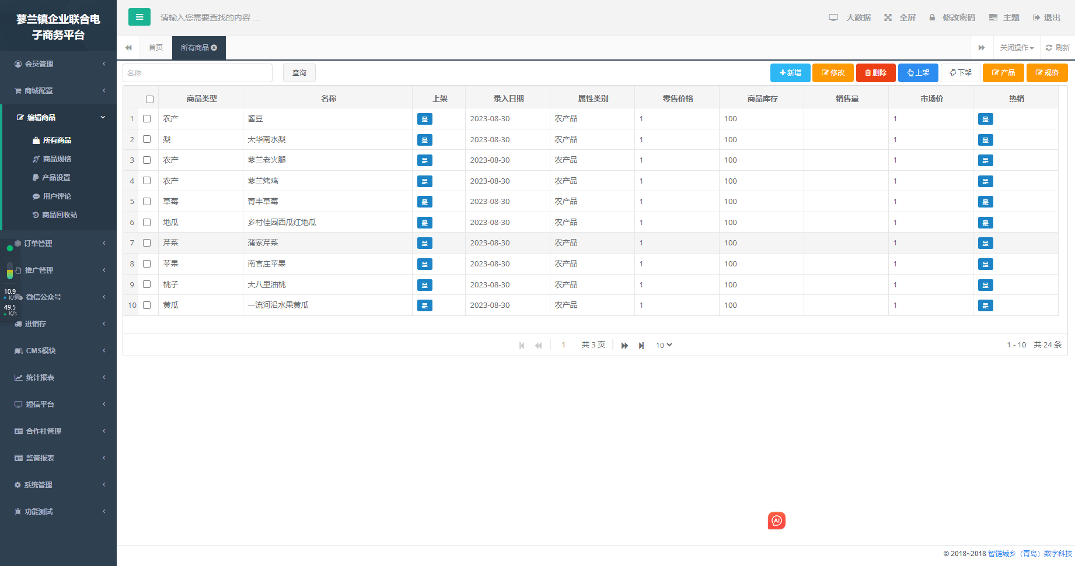Check the row for 大八里油桃
The image size is (1075, 566).
[147, 284]
